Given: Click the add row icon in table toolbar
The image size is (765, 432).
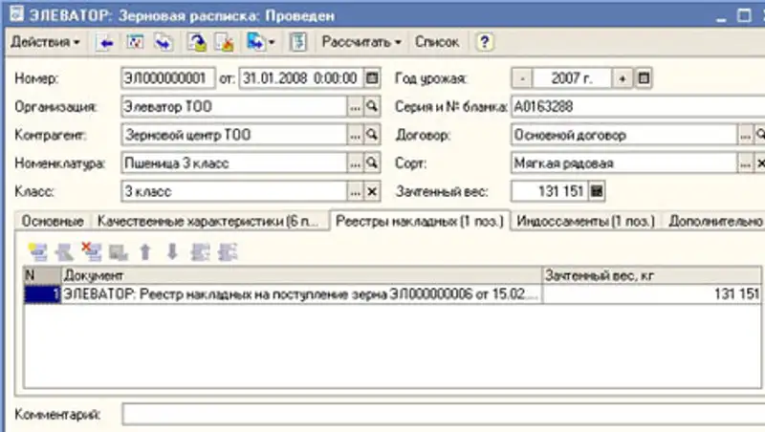Looking at the screenshot, I should [x=38, y=252].
